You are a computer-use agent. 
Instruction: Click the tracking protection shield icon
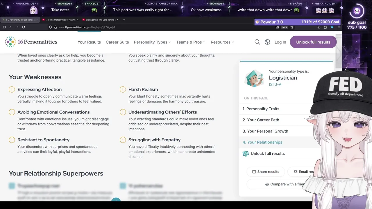(51, 27)
